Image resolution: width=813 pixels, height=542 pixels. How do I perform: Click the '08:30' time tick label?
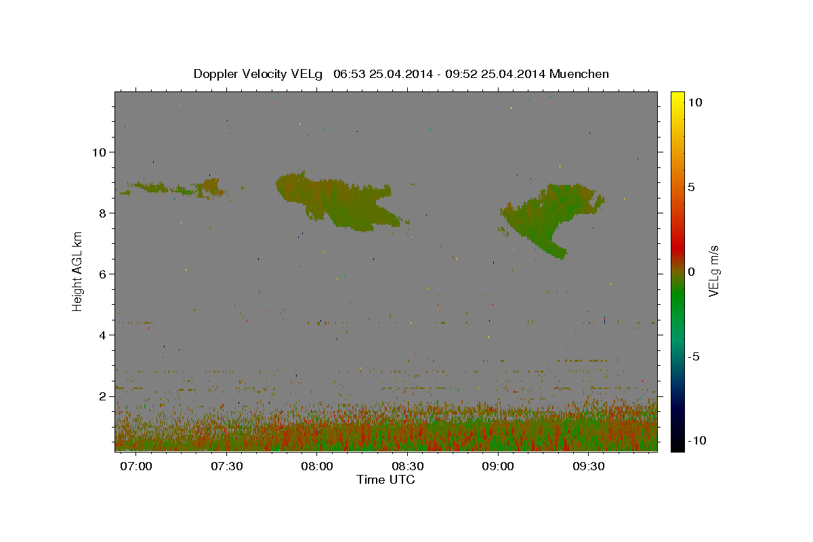tap(408, 467)
